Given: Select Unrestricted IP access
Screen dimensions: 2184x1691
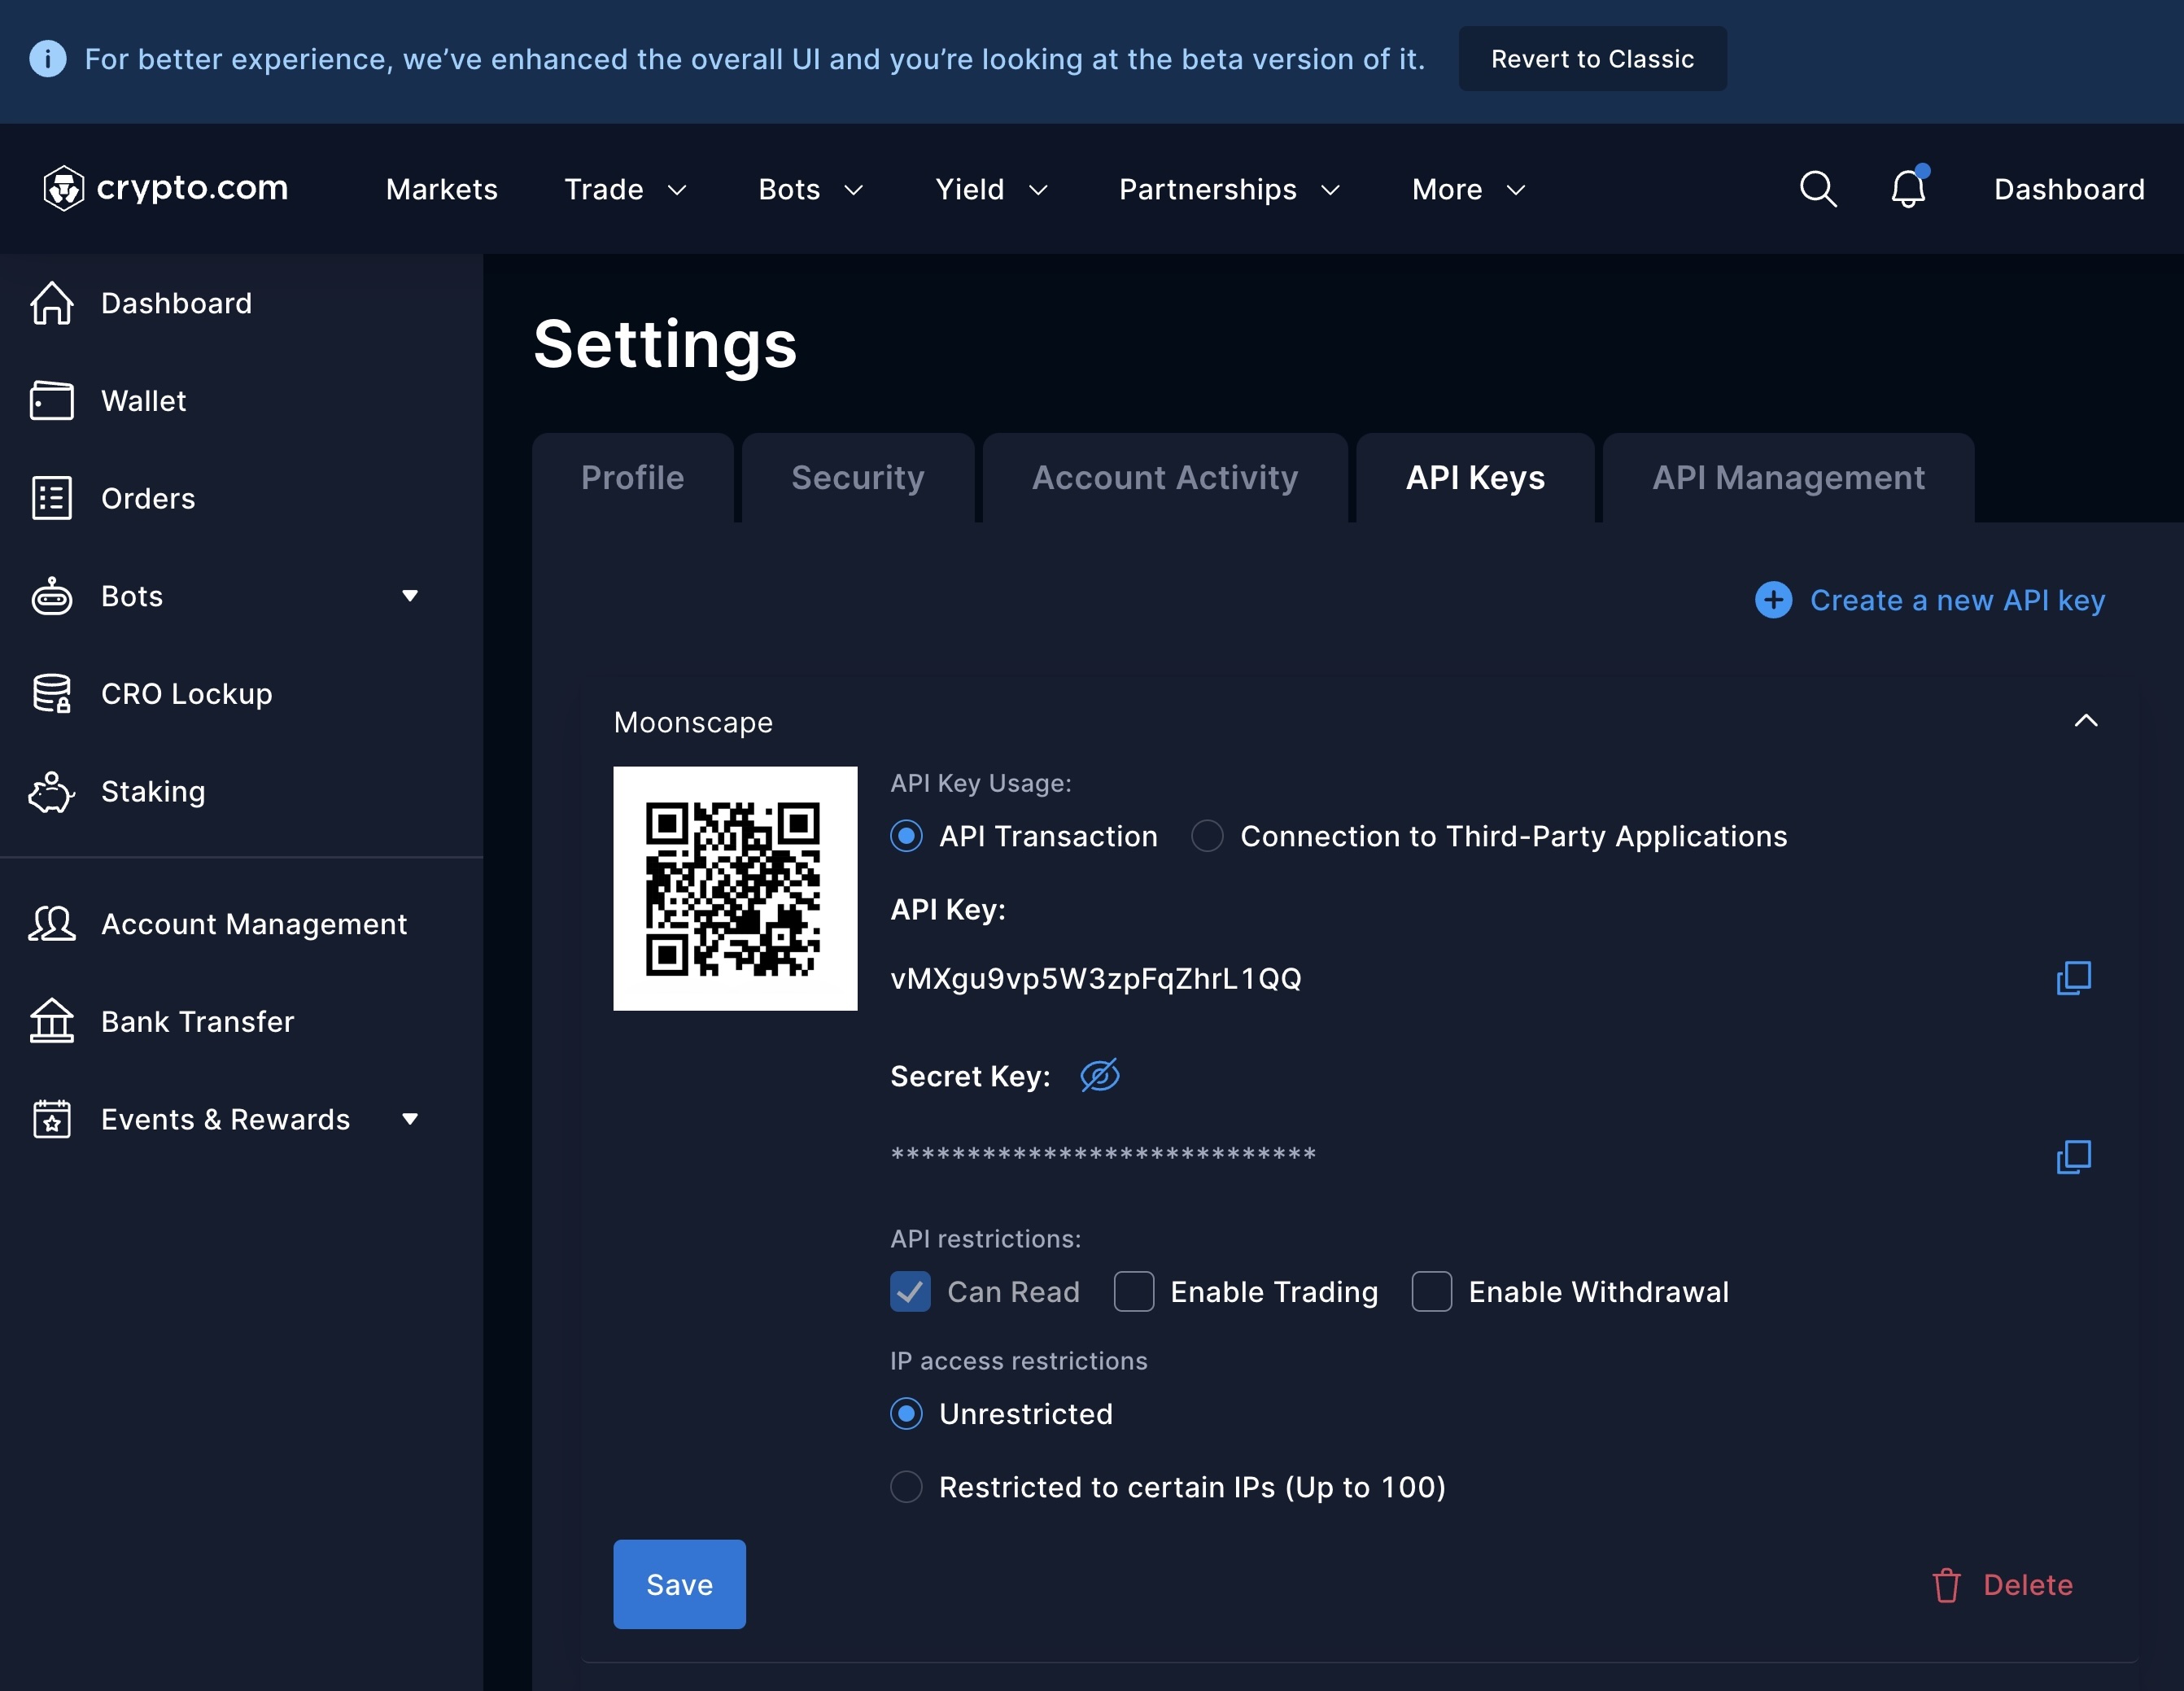Looking at the screenshot, I should [x=906, y=1414].
